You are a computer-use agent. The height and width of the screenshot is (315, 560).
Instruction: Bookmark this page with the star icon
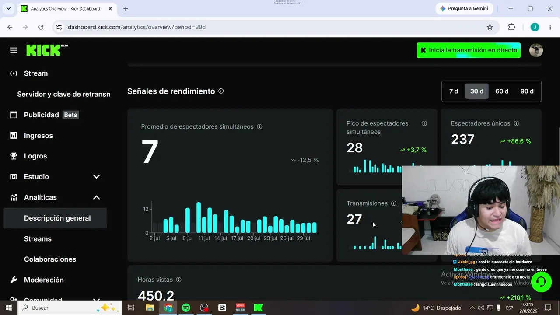490,27
